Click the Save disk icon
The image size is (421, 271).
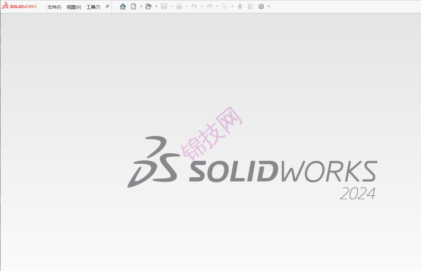click(x=164, y=6)
